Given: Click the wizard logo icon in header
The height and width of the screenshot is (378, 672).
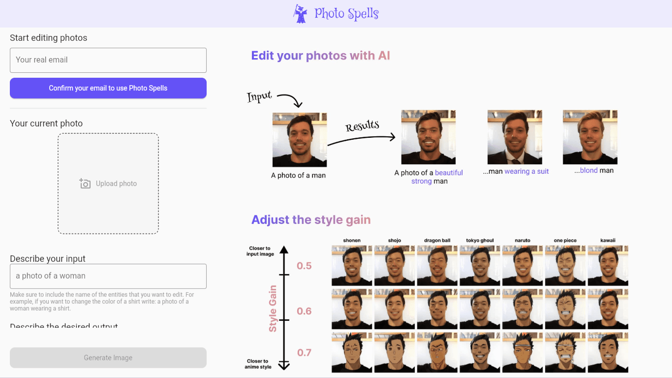Looking at the screenshot, I should pos(300,14).
